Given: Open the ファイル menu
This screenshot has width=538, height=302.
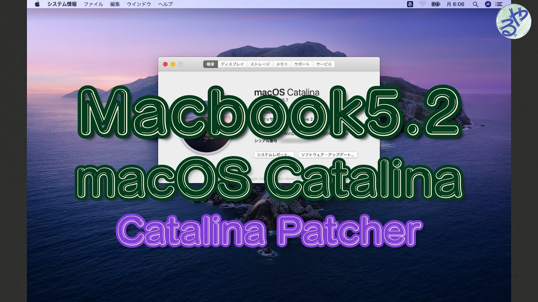Looking at the screenshot, I should pos(92,4).
